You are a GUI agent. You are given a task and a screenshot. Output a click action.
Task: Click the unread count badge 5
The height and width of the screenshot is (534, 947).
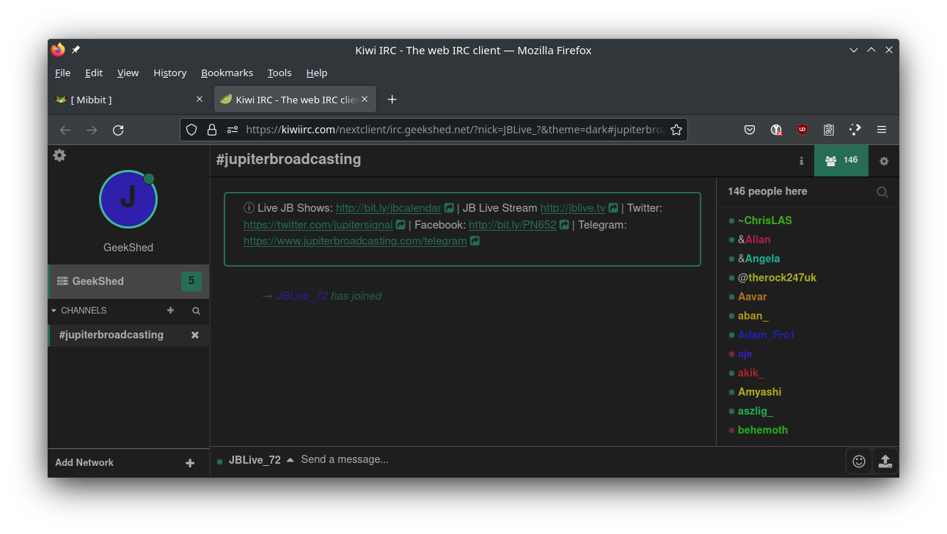191,281
